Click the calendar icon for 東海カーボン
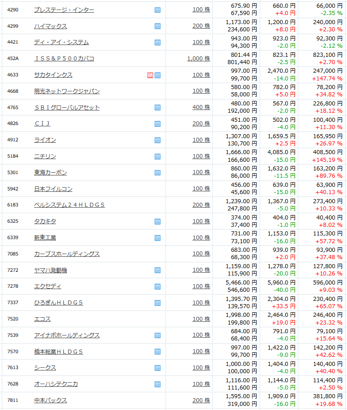 pyautogui.click(x=157, y=173)
